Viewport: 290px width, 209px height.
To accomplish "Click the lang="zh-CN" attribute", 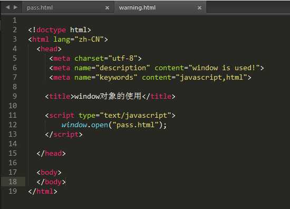I will (x=79, y=39).
